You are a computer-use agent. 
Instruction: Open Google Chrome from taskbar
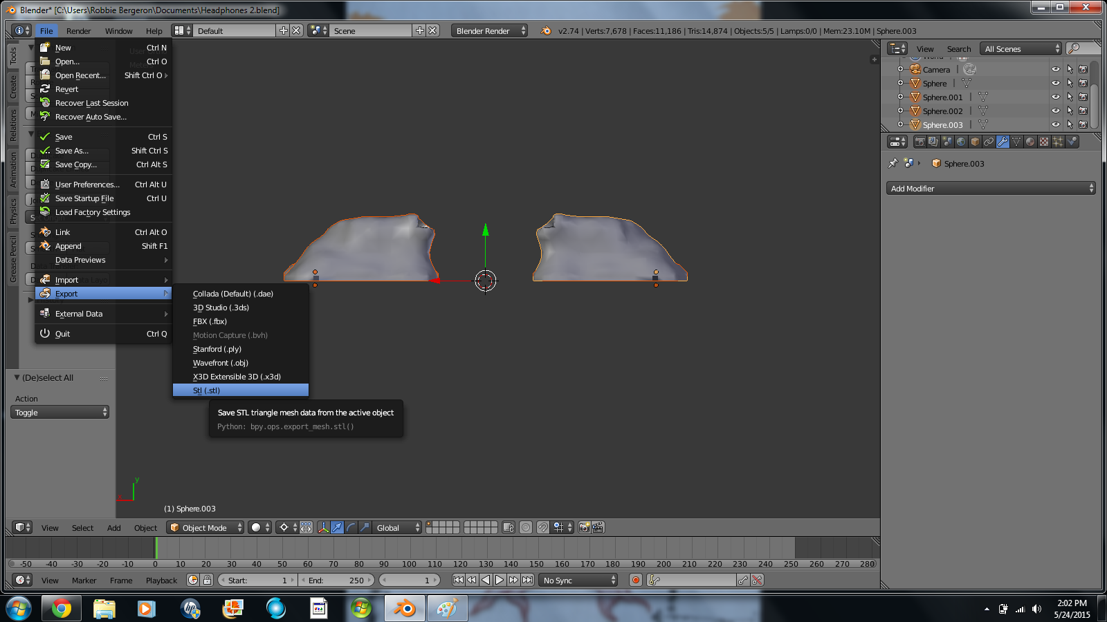point(61,609)
